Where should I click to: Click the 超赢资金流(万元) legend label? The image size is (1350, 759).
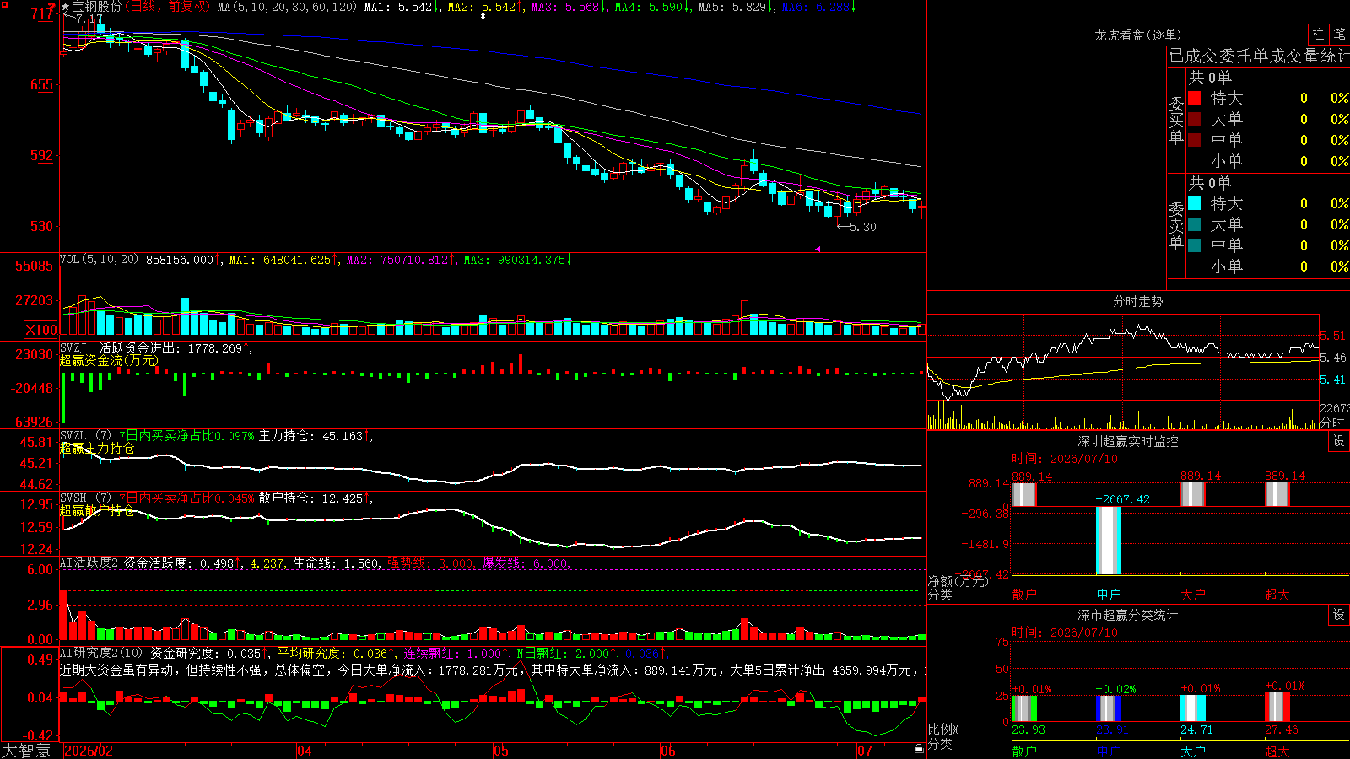[x=109, y=361]
